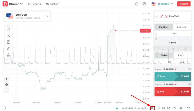Open the Reports menu

[34, 4]
